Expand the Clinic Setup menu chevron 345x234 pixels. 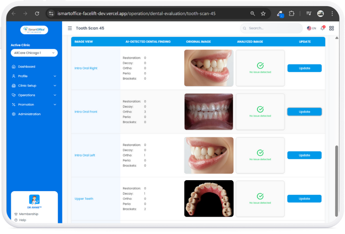click(x=55, y=86)
